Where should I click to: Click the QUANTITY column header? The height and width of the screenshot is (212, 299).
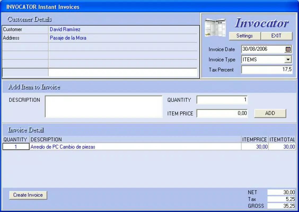15,140
